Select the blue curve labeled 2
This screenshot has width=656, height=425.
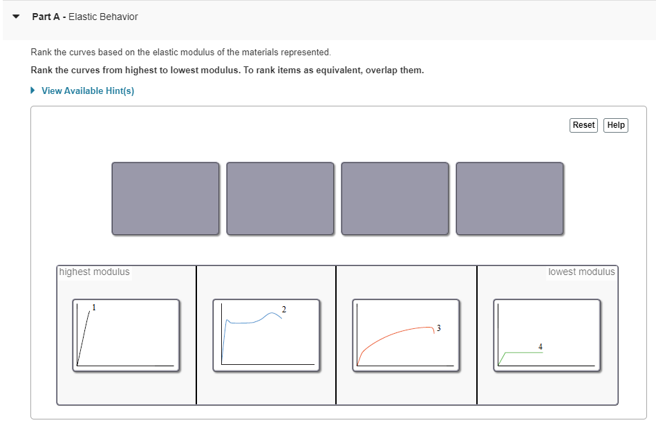pos(266,333)
